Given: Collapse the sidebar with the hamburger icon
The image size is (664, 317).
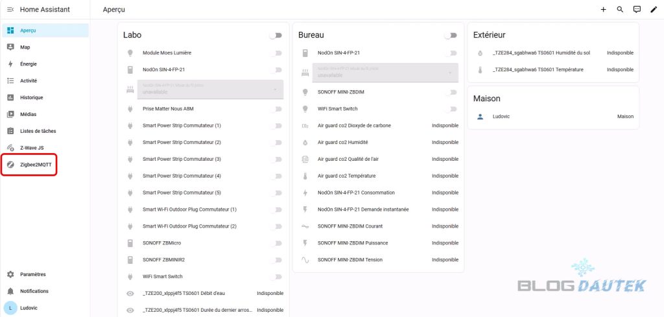Looking at the screenshot, I should tap(10, 9).
